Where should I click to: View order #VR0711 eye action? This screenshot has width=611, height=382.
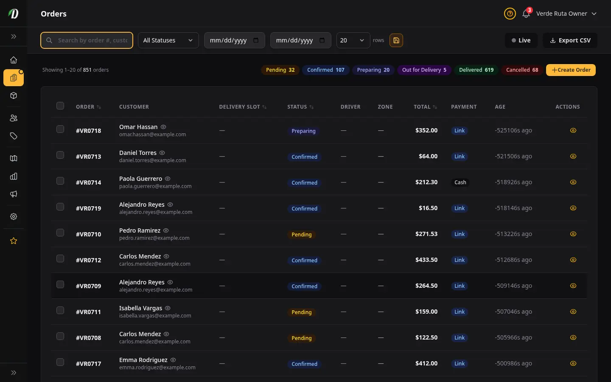(x=573, y=312)
